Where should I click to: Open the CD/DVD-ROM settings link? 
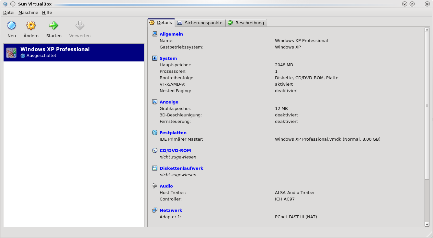175,150
